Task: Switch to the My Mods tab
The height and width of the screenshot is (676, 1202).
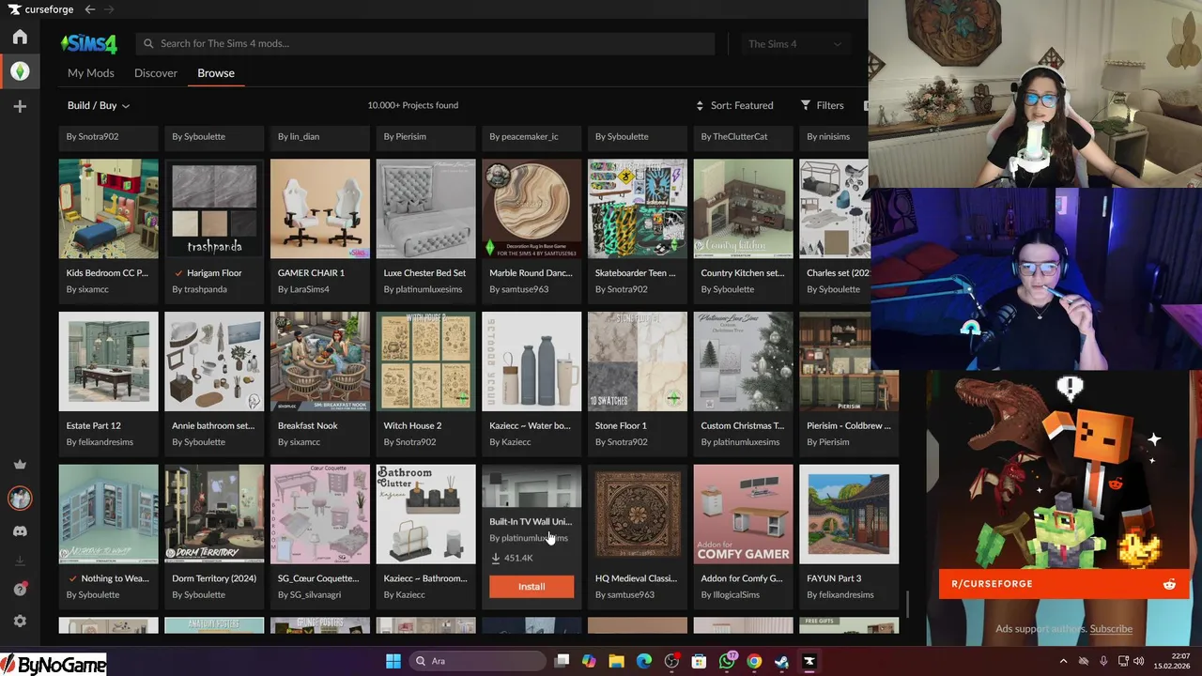Action: pyautogui.click(x=91, y=73)
